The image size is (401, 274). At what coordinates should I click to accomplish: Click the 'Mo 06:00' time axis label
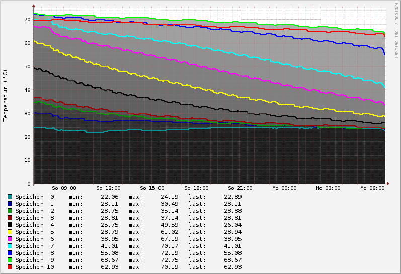coord(372,188)
